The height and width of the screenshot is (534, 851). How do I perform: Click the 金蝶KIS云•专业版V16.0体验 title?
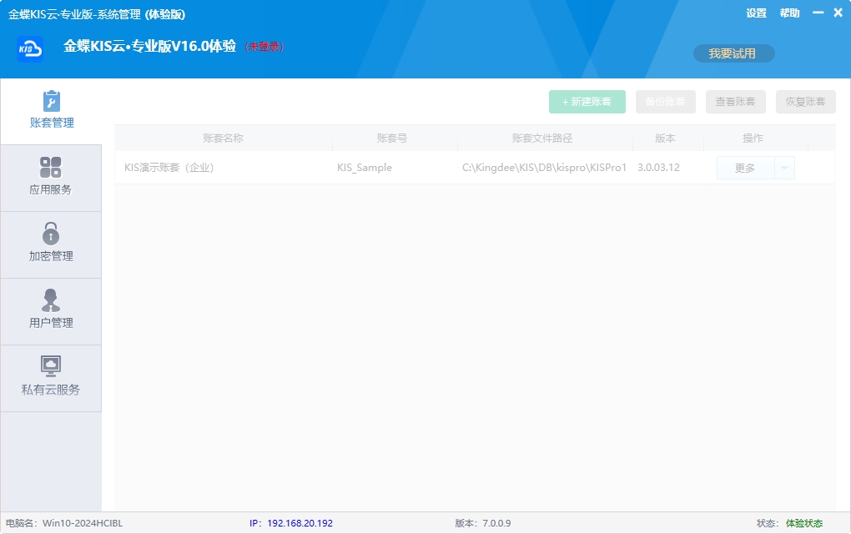(x=150, y=46)
